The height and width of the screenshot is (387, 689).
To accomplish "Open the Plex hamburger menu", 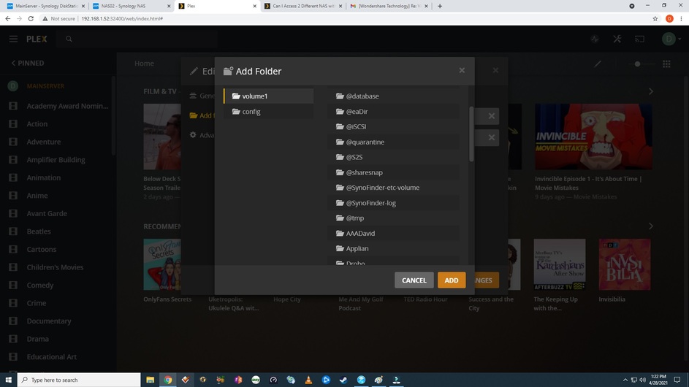I will (x=13, y=39).
